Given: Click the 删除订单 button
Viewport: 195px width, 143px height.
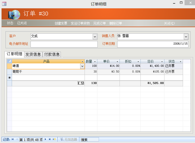Looking at the screenshot, I should pos(116,23).
